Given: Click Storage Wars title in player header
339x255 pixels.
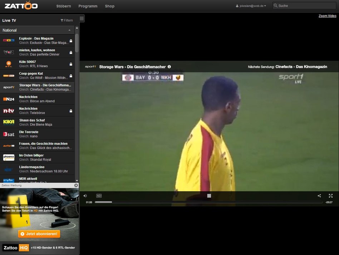Looking at the screenshot, I should click(x=132, y=67).
